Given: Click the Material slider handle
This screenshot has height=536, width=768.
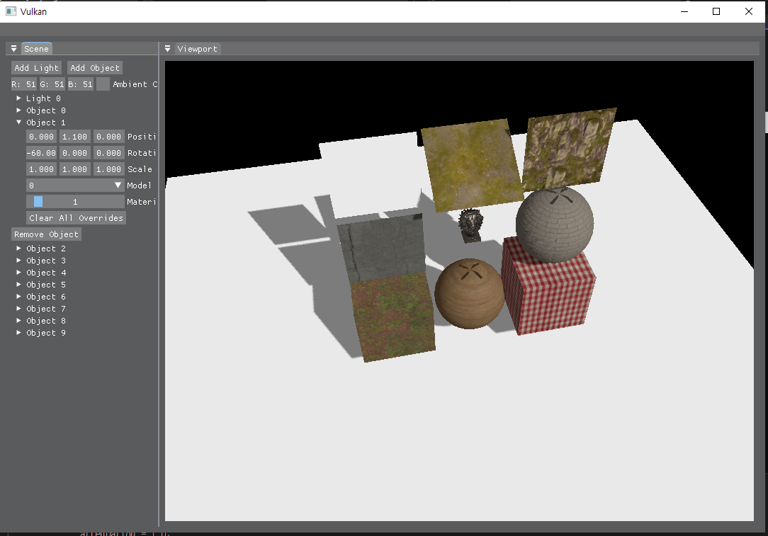Looking at the screenshot, I should coord(38,202).
